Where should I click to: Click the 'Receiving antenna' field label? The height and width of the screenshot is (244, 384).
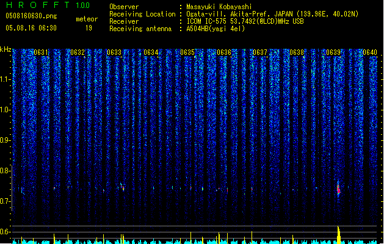pos(140,29)
